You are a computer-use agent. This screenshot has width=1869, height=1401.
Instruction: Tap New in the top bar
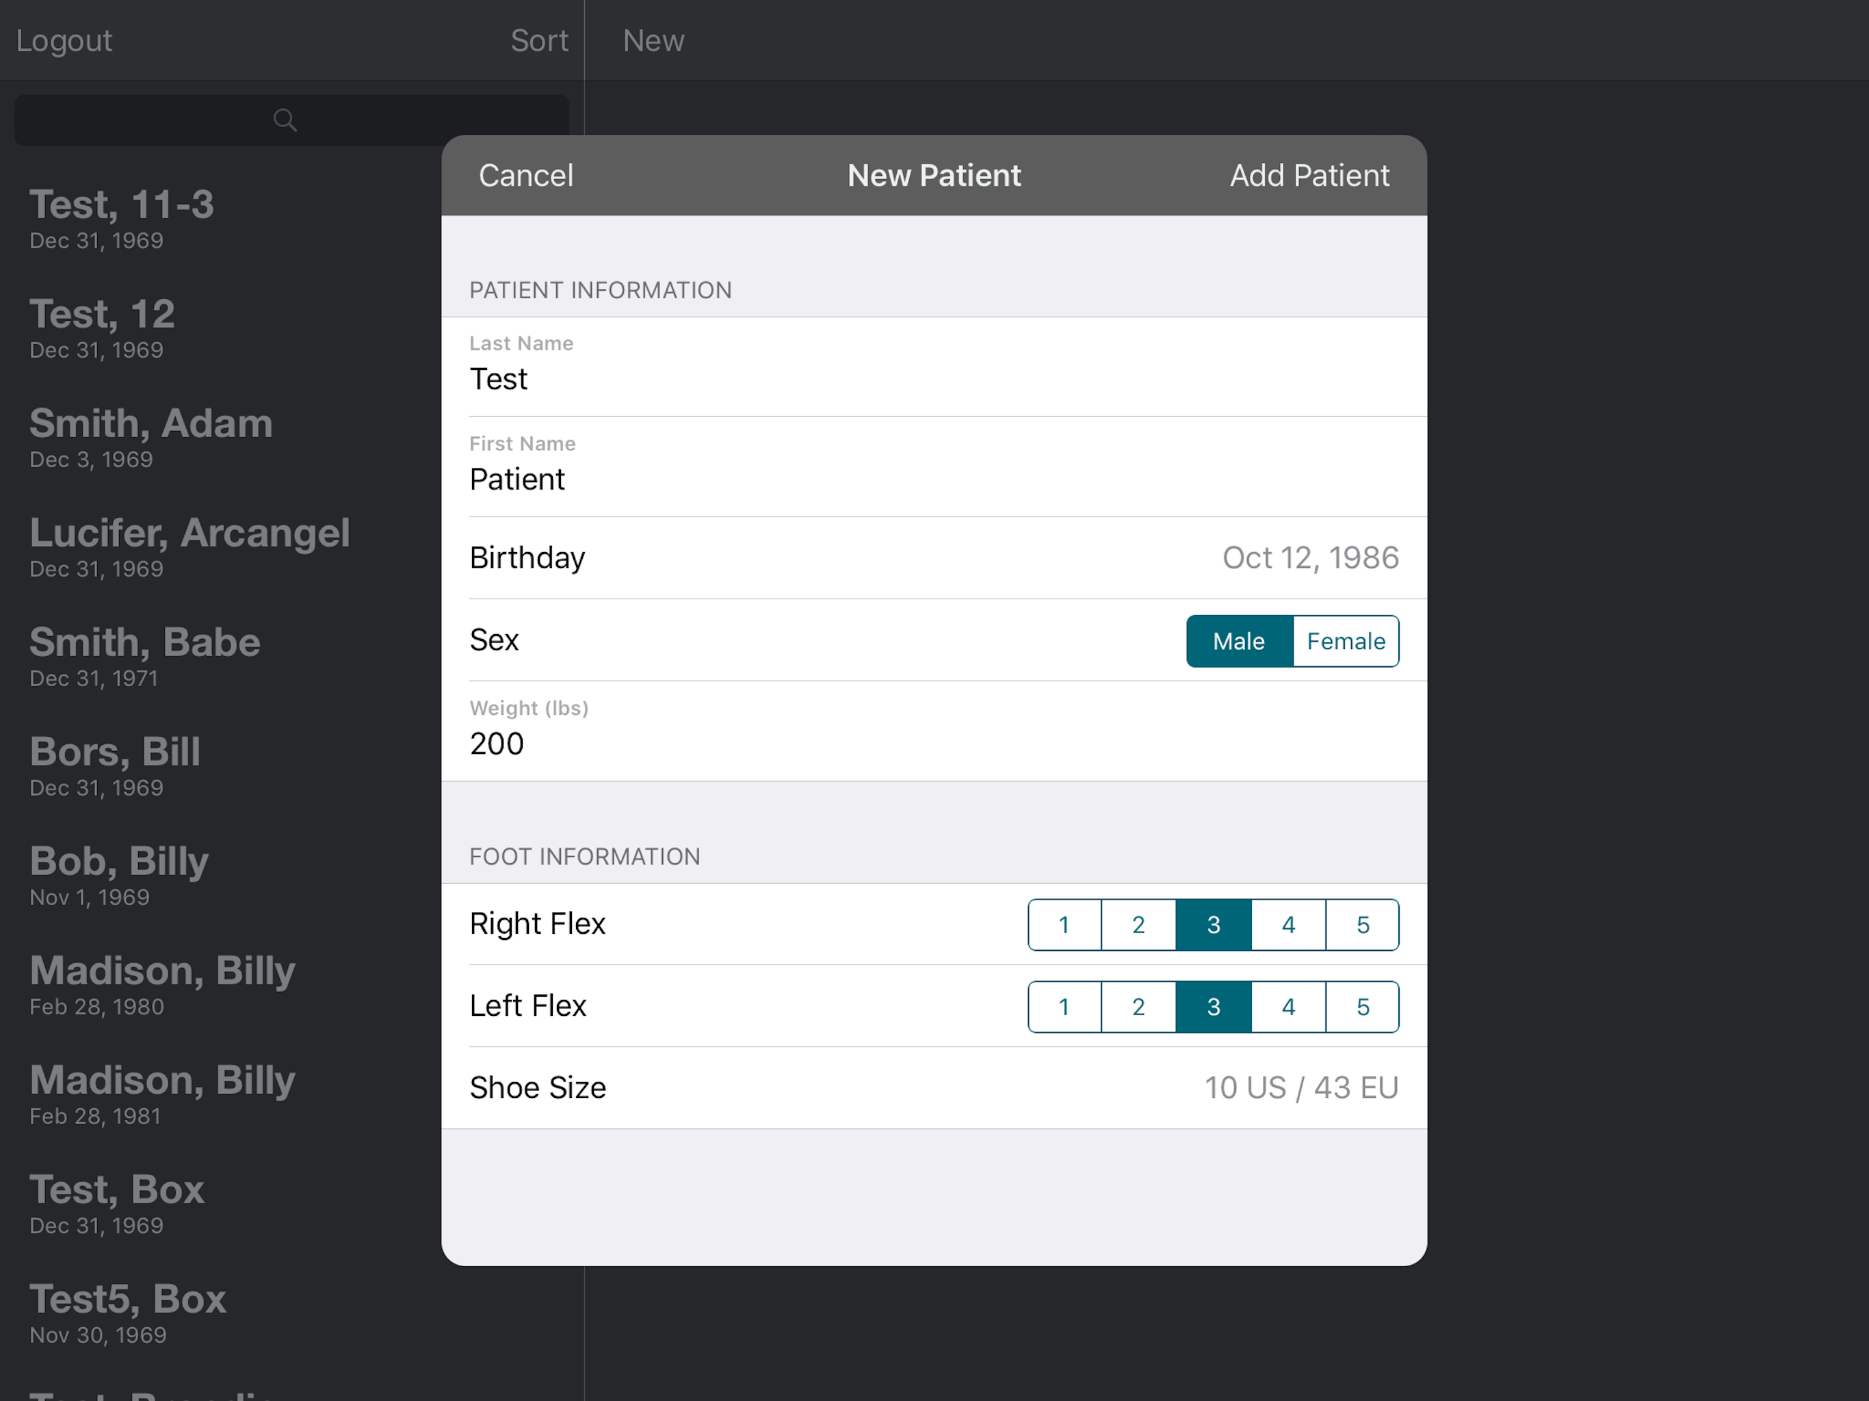pos(653,40)
